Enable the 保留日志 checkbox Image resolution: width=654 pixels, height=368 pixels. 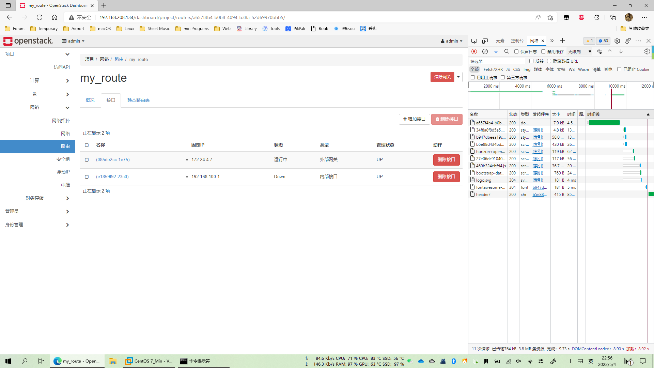516,51
